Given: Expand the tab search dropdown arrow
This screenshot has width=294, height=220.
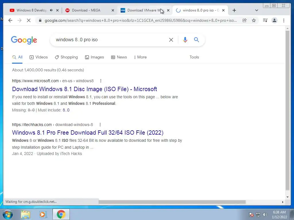Looking at the screenshot, I should [x=257, y=10].
